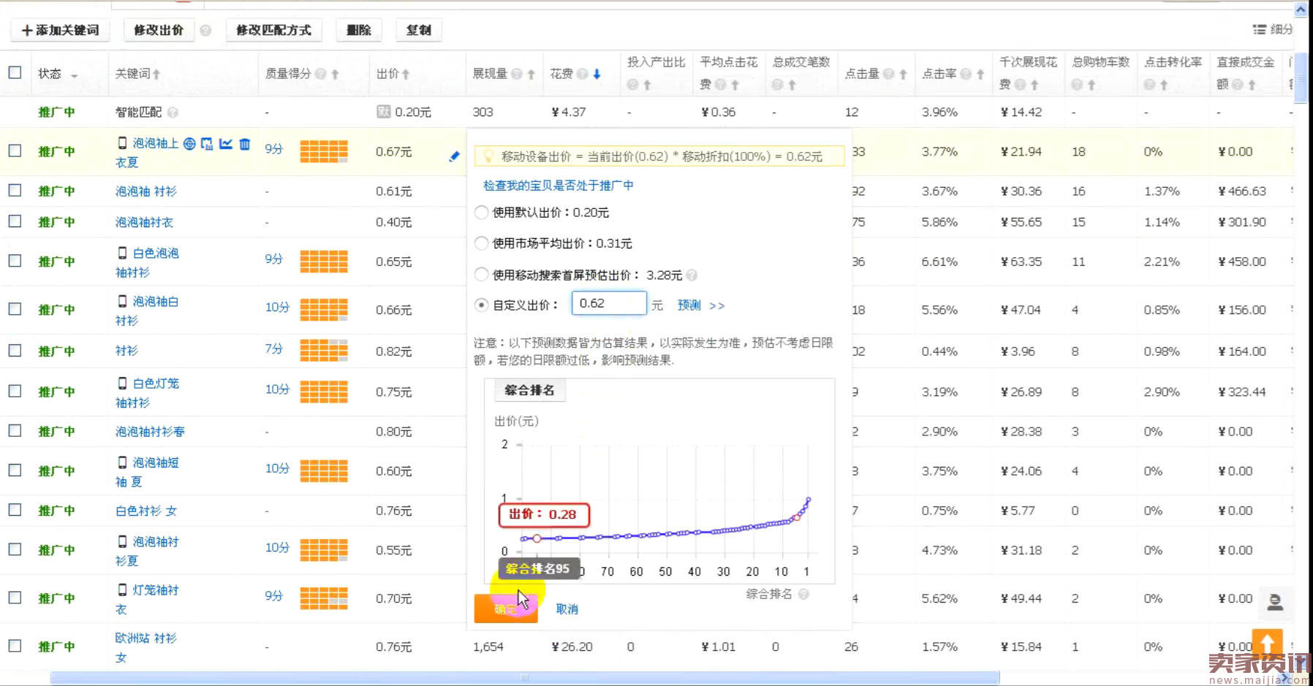
Task: Open the customer service avatar icon
Action: (x=1275, y=602)
